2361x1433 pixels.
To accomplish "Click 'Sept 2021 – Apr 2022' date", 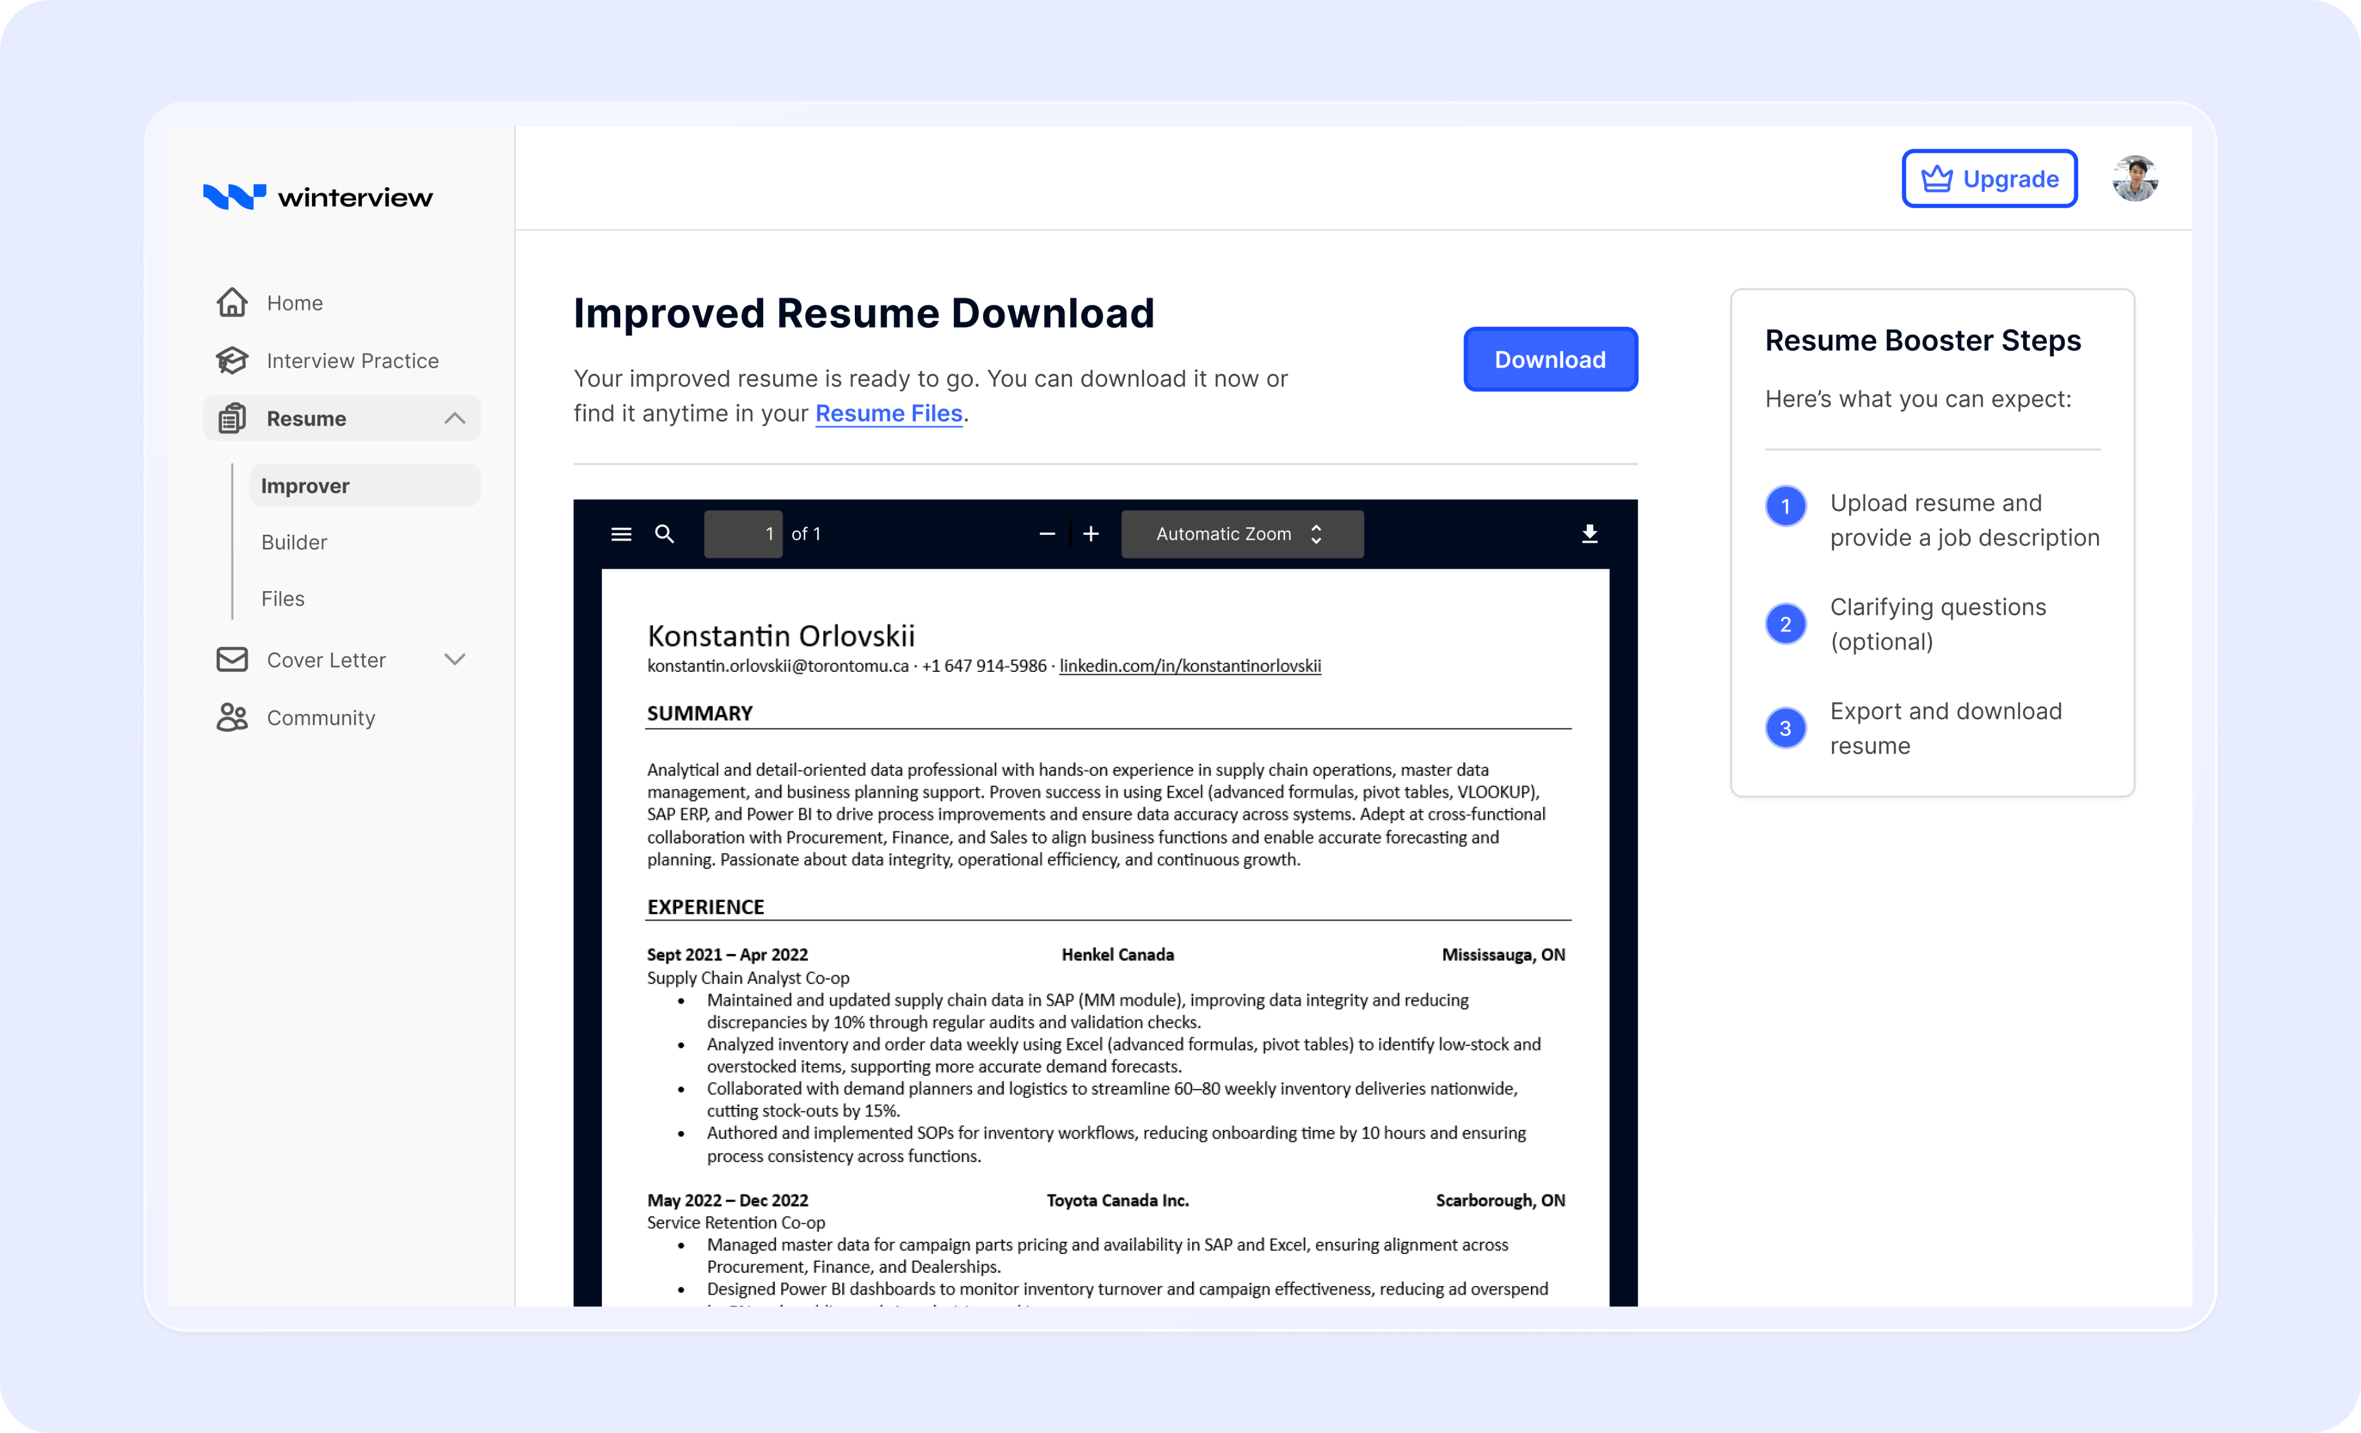I will click(727, 954).
